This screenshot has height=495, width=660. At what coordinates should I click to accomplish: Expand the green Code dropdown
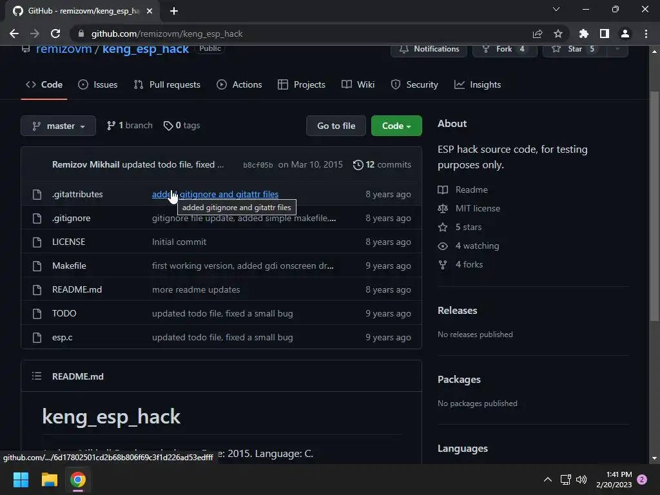coord(396,126)
